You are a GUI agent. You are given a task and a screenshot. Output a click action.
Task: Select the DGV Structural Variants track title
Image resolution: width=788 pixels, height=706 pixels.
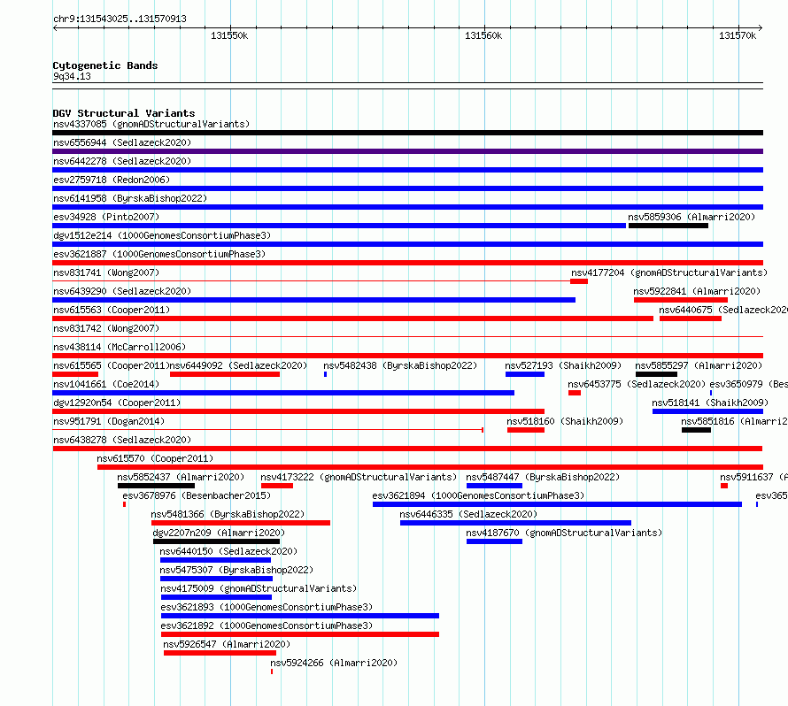pos(124,113)
